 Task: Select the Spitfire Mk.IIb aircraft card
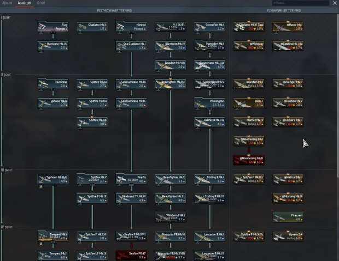click(x=92, y=122)
